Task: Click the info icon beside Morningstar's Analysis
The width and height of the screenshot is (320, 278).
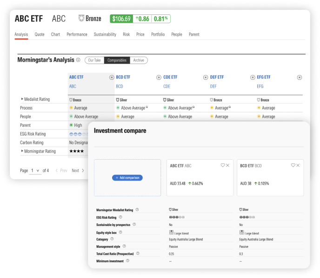Action: 78,60
